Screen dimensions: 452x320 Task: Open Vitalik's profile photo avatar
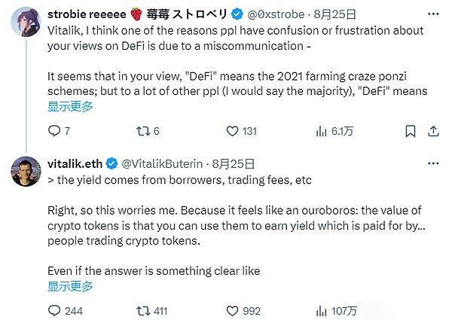click(x=26, y=172)
